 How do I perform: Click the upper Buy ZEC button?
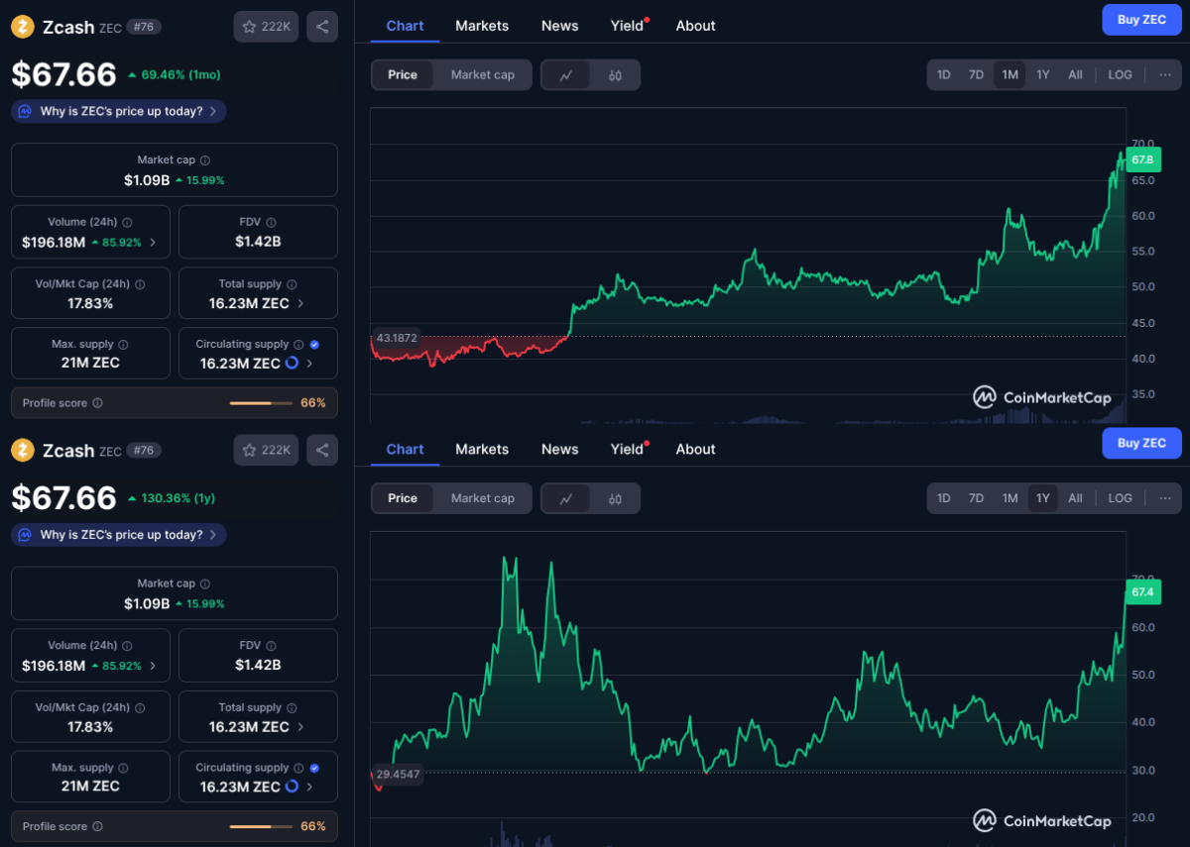click(x=1141, y=20)
